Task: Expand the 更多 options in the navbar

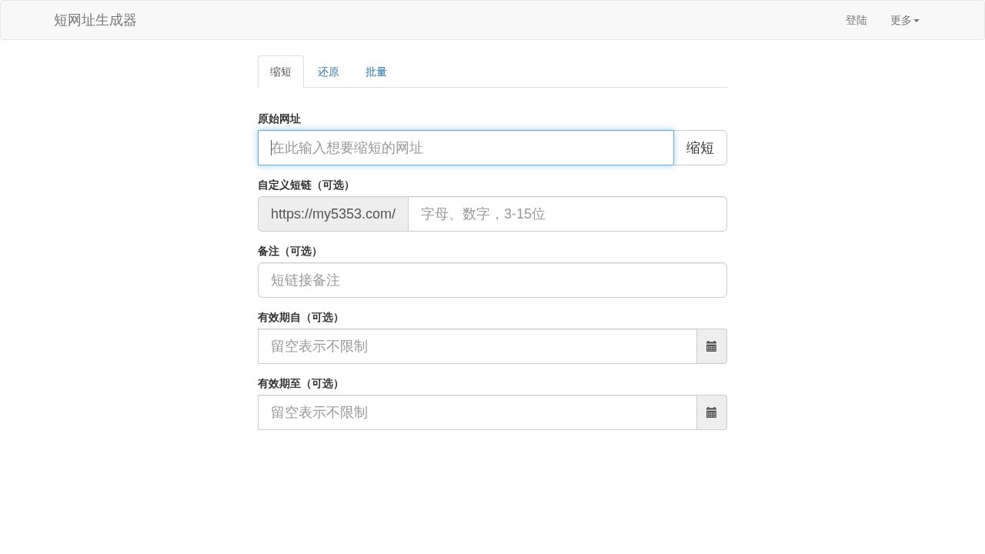Action: 904,21
